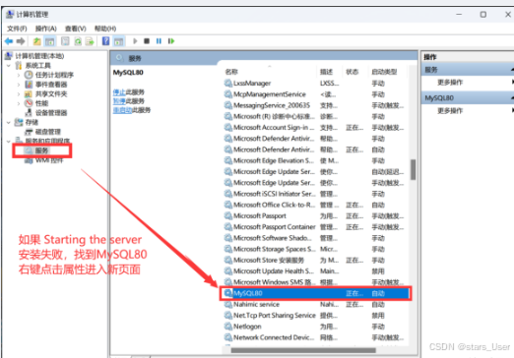The width and height of the screenshot is (514, 358).
Task: Select the Microsoft Account Sign-in service row
Action: tap(316, 128)
